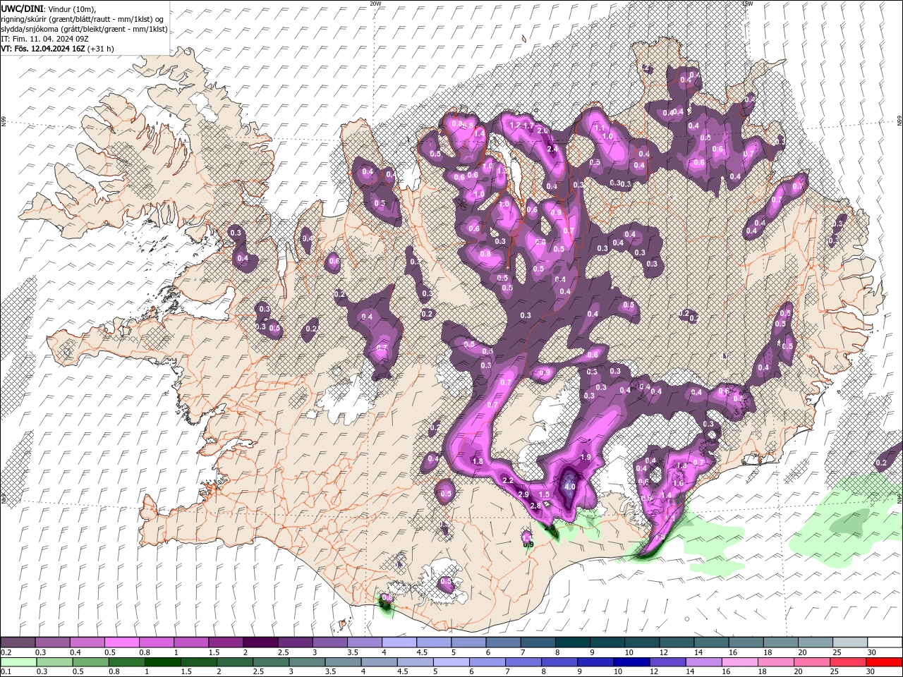Click the '0.2' label in snow legend row
This screenshot has height=677, width=903.
[x=6, y=652]
